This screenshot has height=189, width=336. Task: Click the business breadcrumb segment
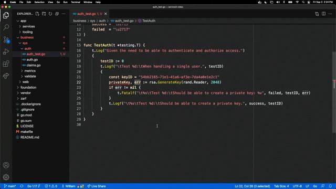pos(79,21)
